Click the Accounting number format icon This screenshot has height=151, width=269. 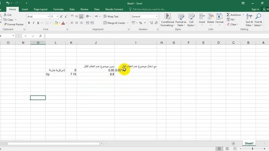coord(133,23)
